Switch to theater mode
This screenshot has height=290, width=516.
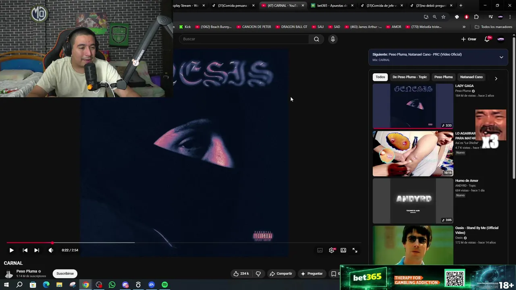point(343,250)
